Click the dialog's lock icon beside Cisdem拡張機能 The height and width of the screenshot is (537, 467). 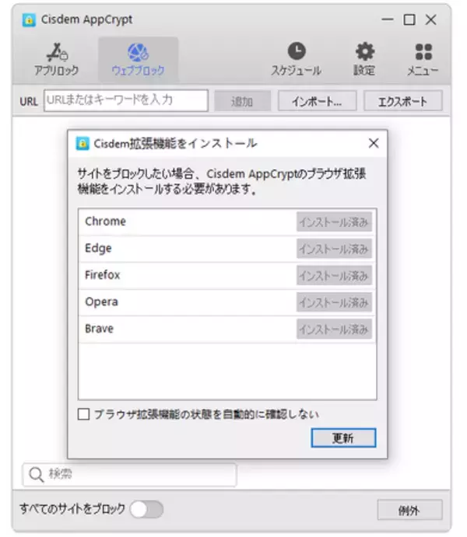[x=82, y=144]
